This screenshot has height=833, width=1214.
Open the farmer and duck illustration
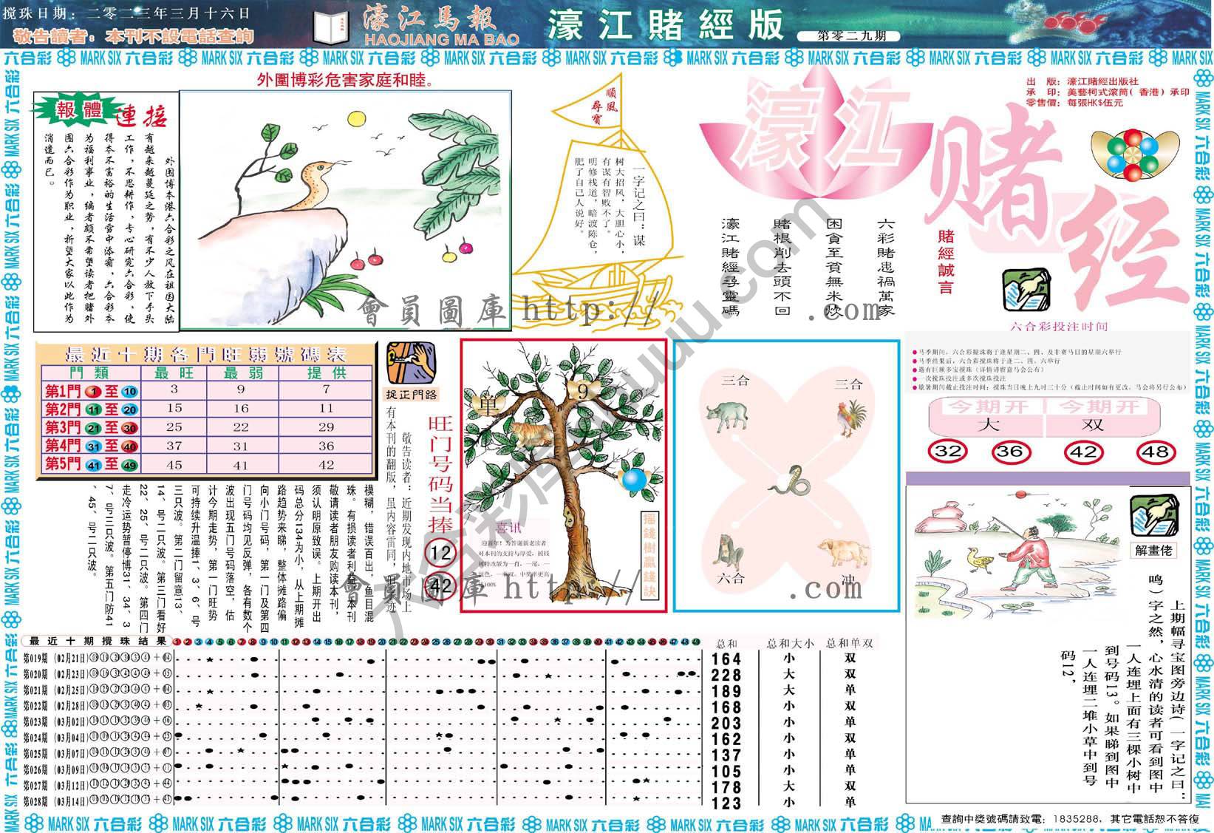point(1017,557)
